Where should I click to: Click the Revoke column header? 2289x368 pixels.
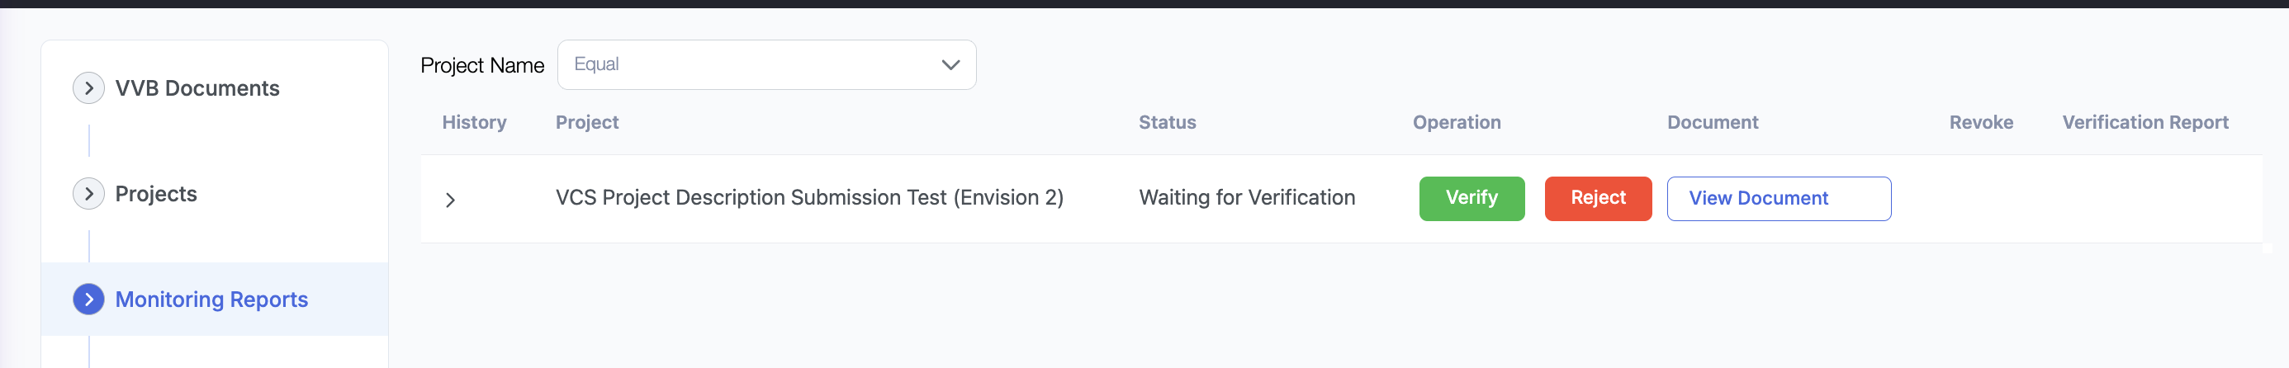tap(1980, 123)
